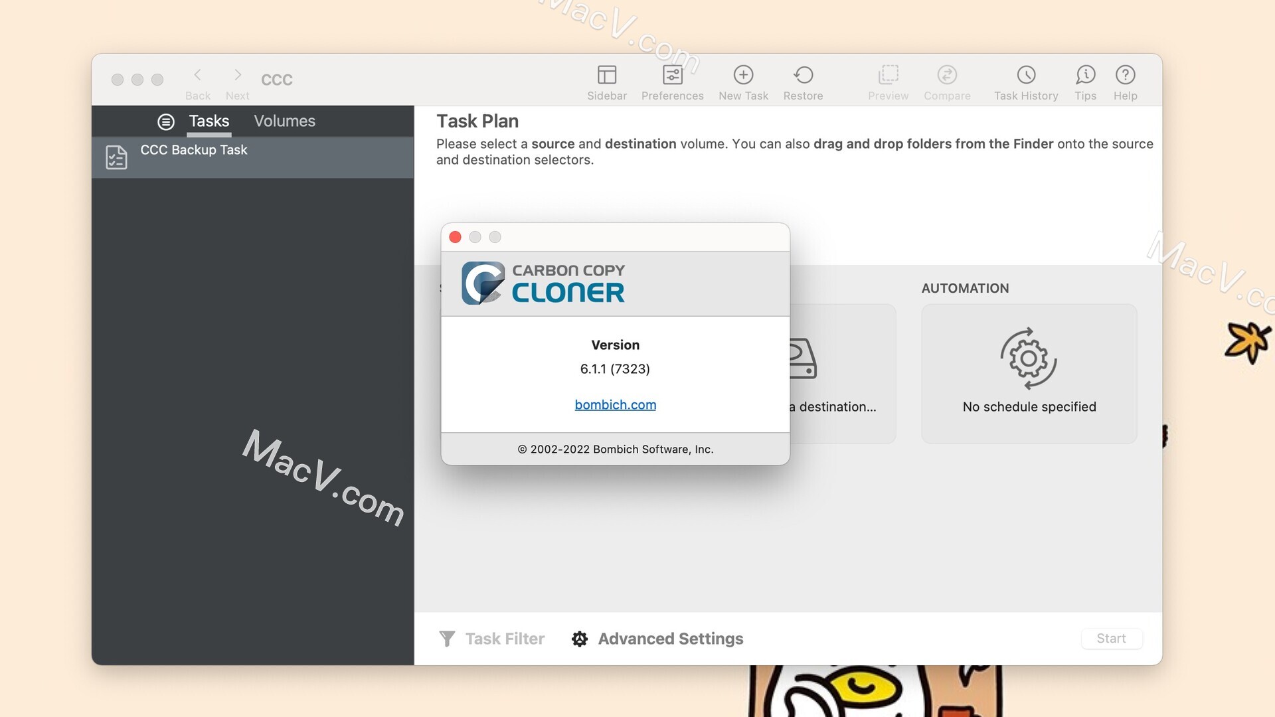The image size is (1275, 717).
Task: Open Preferences from the toolbar
Action: click(x=673, y=80)
